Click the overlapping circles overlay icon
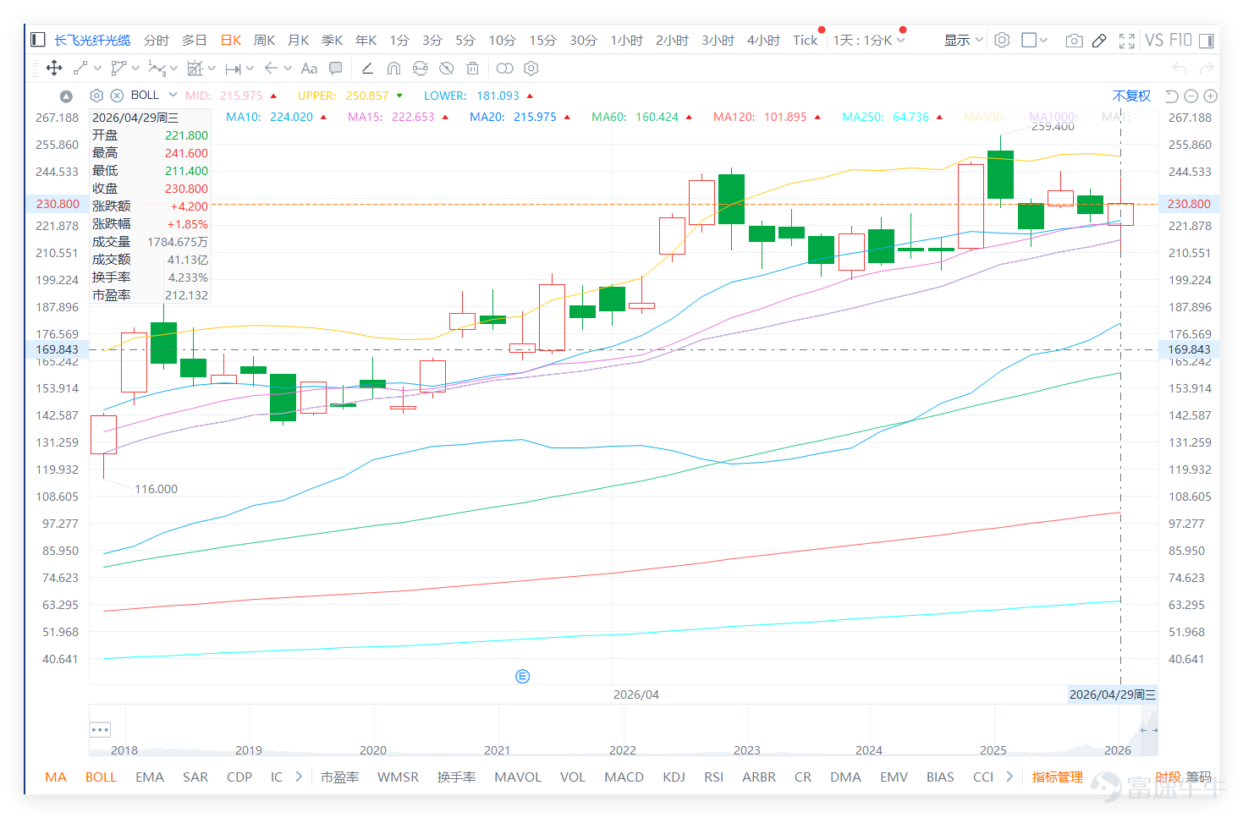1243x818 pixels. tap(505, 69)
